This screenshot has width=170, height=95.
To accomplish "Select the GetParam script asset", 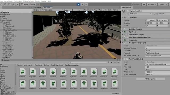I will click(x=22, y=73).
